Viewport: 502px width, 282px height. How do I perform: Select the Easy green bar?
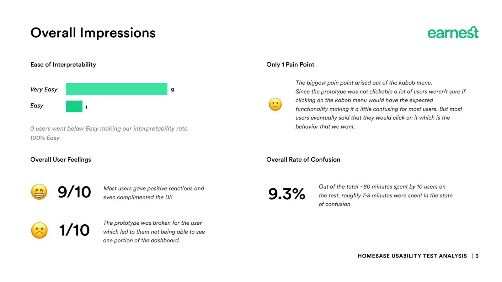click(74, 106)
